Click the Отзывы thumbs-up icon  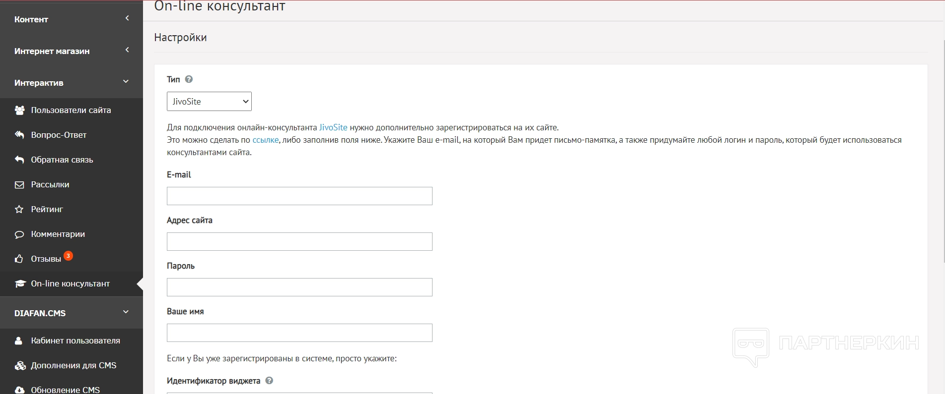[x=19, y=259]
